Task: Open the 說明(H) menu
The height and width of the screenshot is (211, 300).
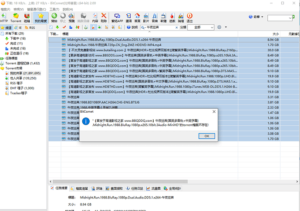Action: click(x=68, y=10)
